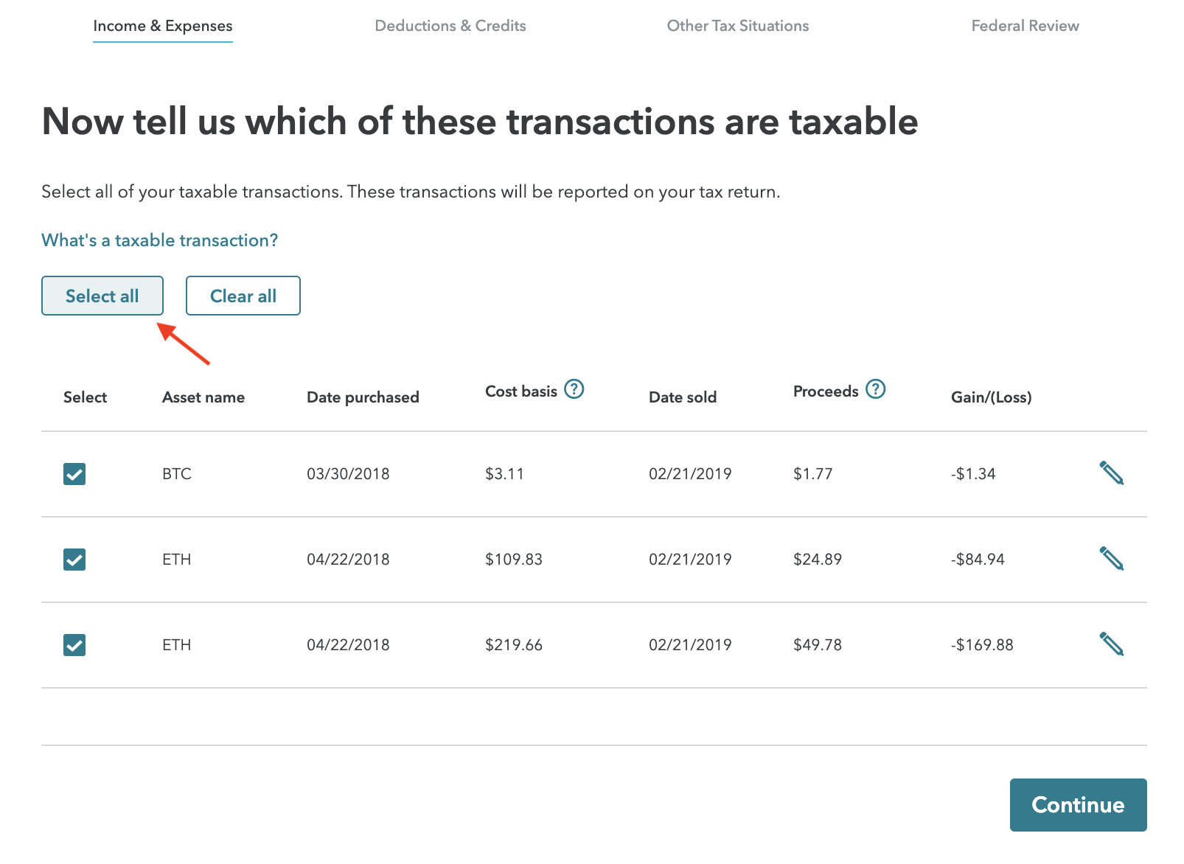
Task: Click the BTC asset name cell
Action: point(177,474)
